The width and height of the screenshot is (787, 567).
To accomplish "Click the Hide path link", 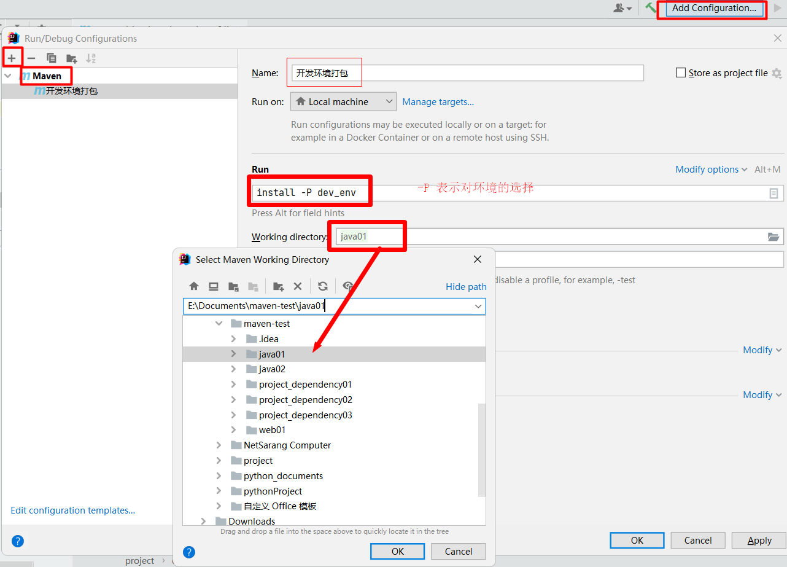I will (466, 287).
